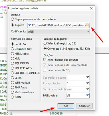
Task: Choose SQL REPLACEs output format
Action: click(x=22, y=68)
